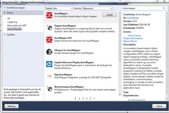169x113 pixels.
Task: Click the EasyArchitecture.Plugins.AutoMapper power icon
Action: tap(49, 64)
